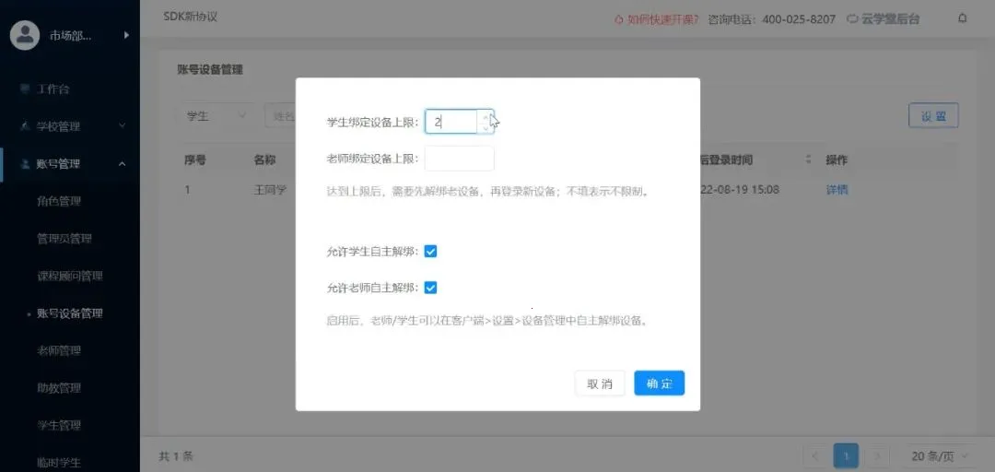The height and width of the screenshot is (472, 995).
Task: Click the 如何快速开课 flame icon link
Action: click(x=618, y=19)
